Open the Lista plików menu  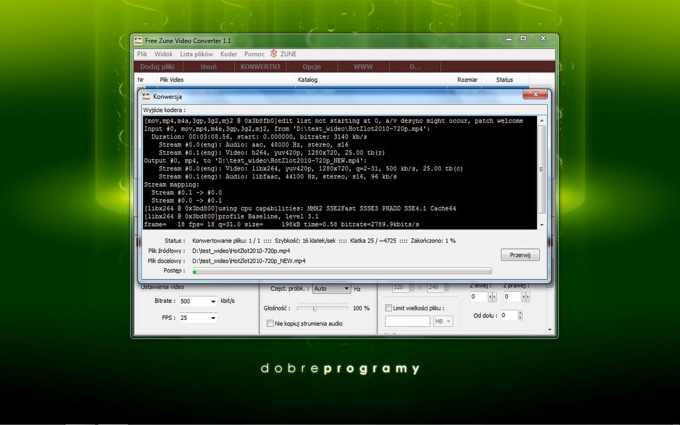[197, 54]
